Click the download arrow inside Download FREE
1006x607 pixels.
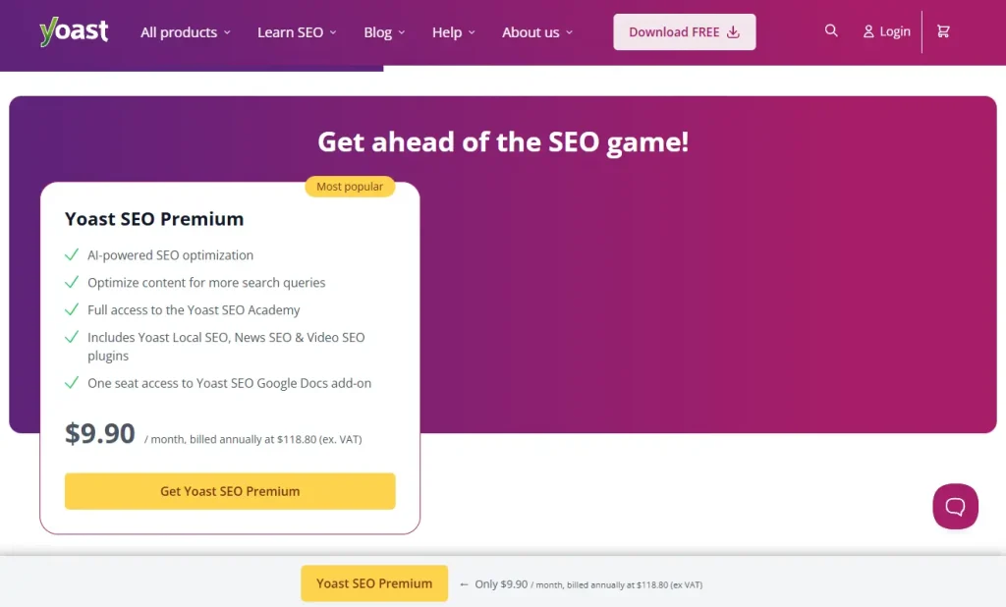(x=732, y=31)
